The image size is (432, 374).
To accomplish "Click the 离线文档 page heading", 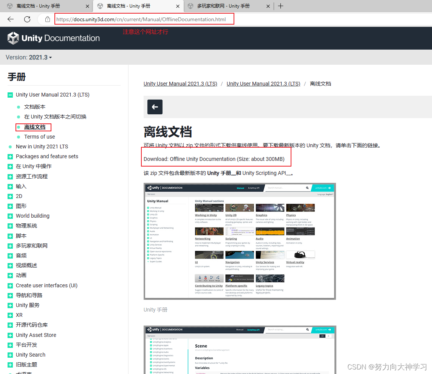I will tap(168, 132).
